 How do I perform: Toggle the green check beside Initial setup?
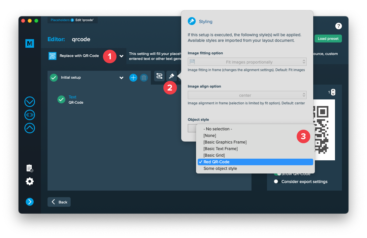point(54,78)
